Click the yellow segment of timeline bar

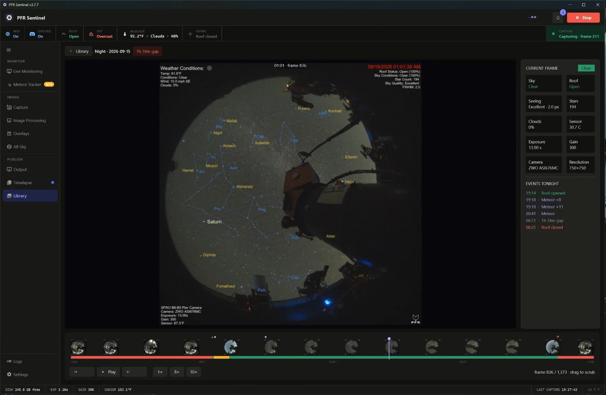[x=221, y=357]
